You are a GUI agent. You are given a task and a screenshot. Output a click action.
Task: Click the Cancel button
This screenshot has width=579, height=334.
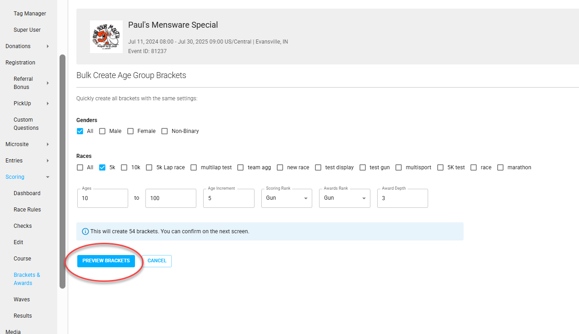[x=157, y=261]
